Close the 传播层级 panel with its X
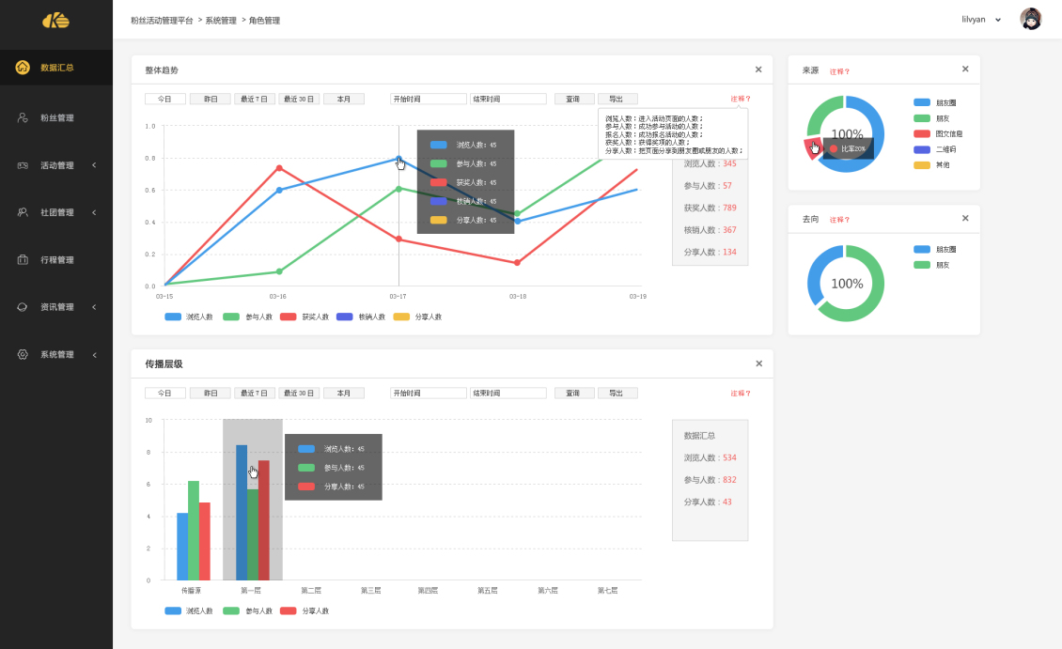 tap(758, 363)
